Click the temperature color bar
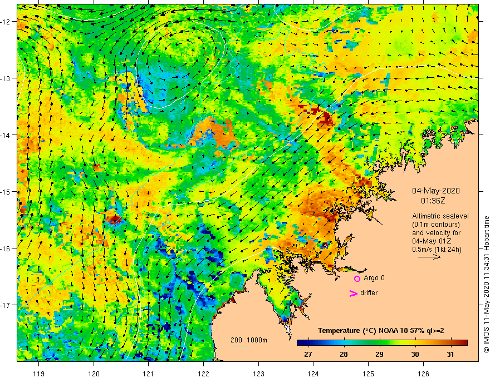The image size is (490, 378). coord(382,343)
